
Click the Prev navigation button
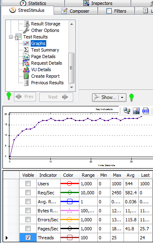click(x=25, y=97)
